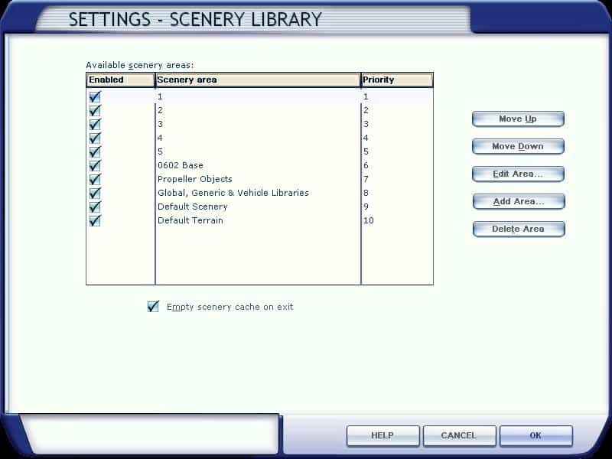This screenshot has width=612, height=459.
Task: Uncheck Global, Generic & Vehicle Libraries
Action: coord(95,194)
